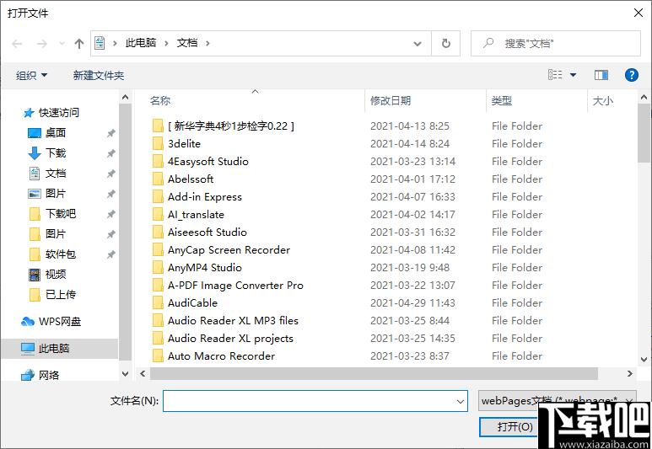Viewport: 652px width, 449px height.
Task: Select Audio Reader XL projects folder
Action: pos(230,339)
